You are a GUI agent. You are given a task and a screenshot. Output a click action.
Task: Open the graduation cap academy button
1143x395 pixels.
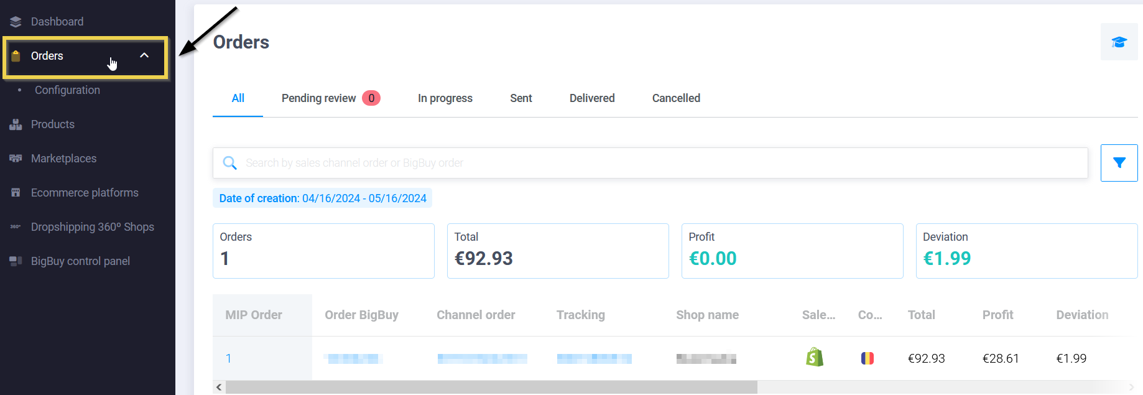click(x=1119, y=42)
